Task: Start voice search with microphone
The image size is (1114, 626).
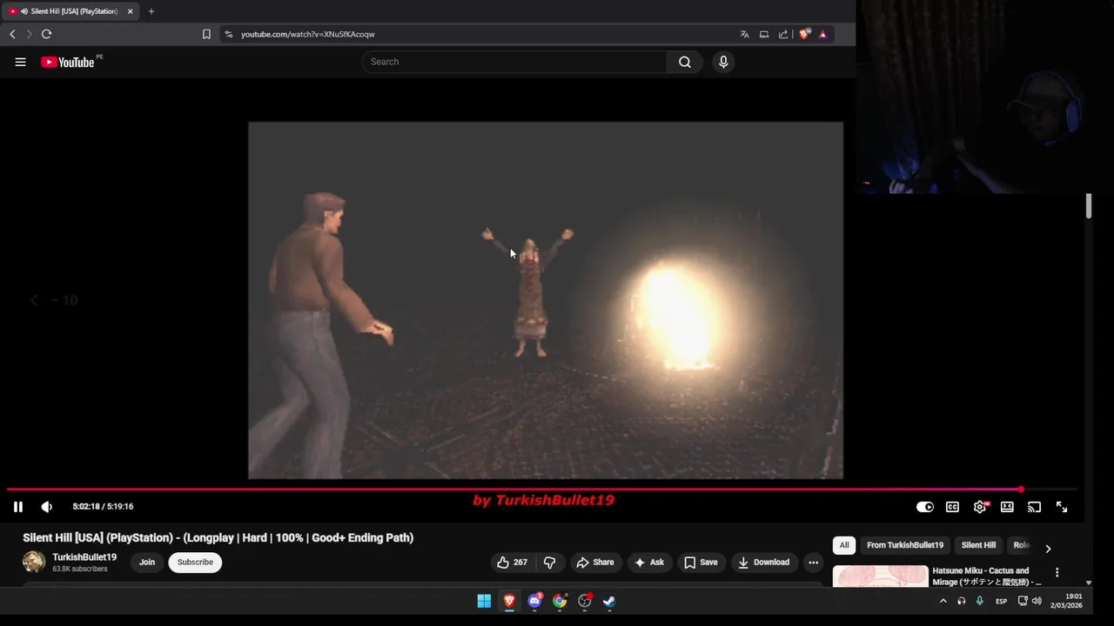Action: pos(723,62)
